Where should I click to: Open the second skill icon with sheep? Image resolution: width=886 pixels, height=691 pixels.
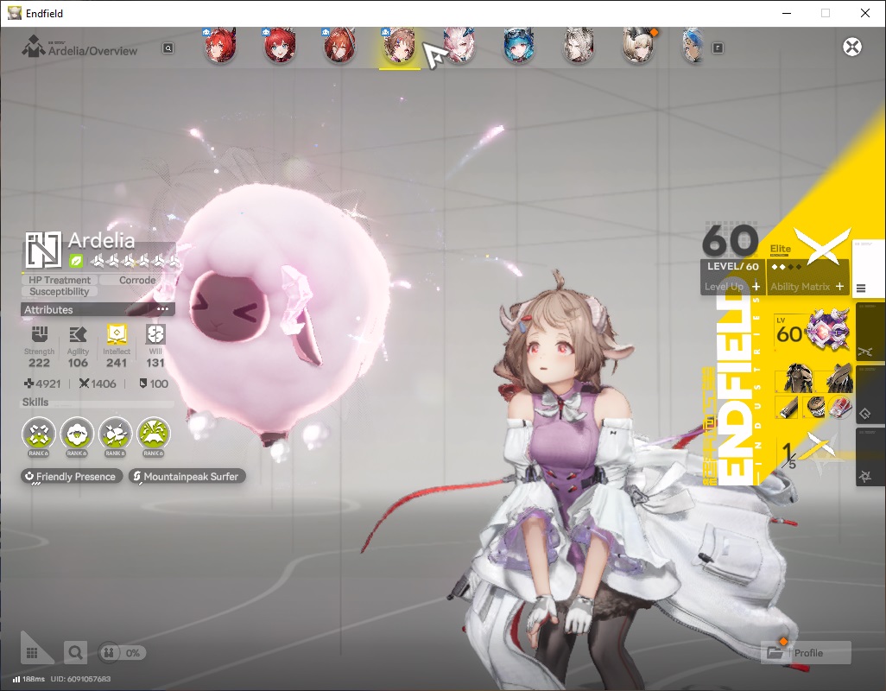tap(77, 434)
